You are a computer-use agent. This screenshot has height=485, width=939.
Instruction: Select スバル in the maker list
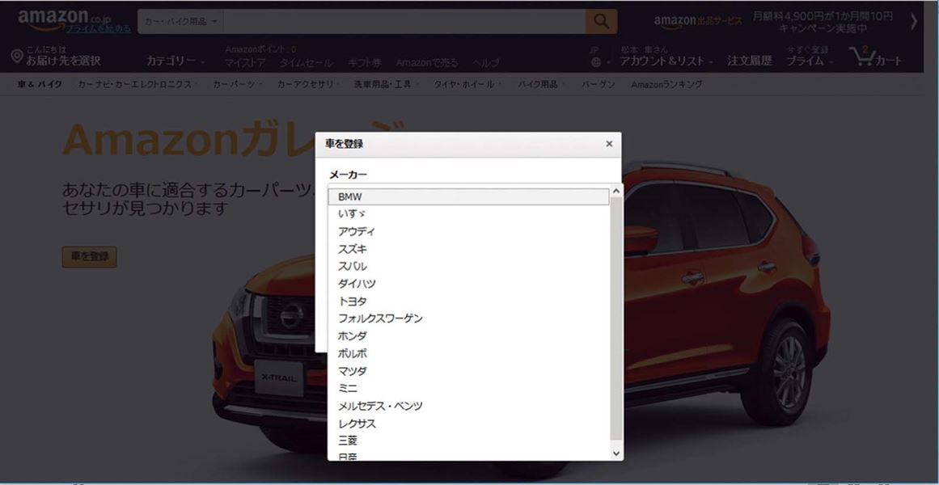click(468, 266)
